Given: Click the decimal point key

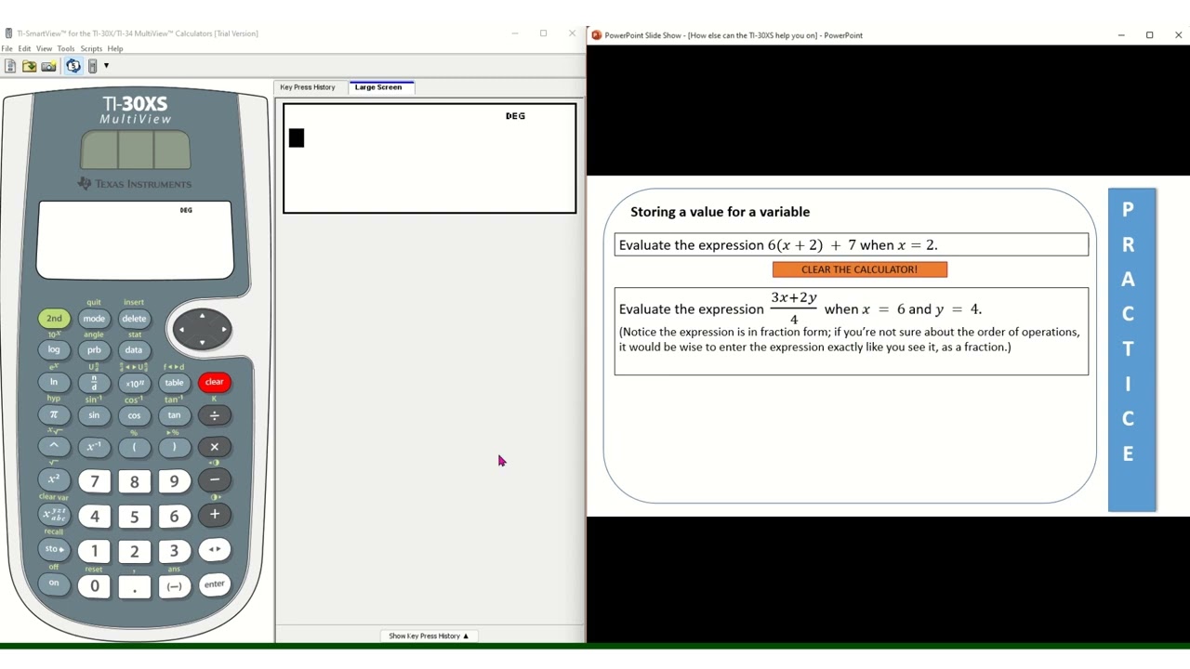Looking at the screenshot, I should [x=134, y=586].
